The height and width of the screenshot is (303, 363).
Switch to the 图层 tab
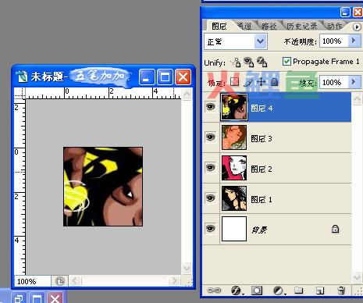click(219, 27)
